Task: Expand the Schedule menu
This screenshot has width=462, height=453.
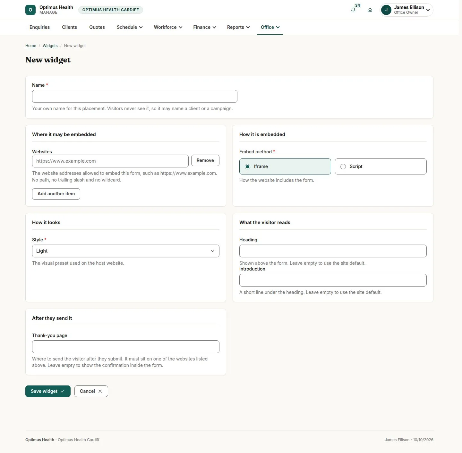Action: tap(130, 27)
